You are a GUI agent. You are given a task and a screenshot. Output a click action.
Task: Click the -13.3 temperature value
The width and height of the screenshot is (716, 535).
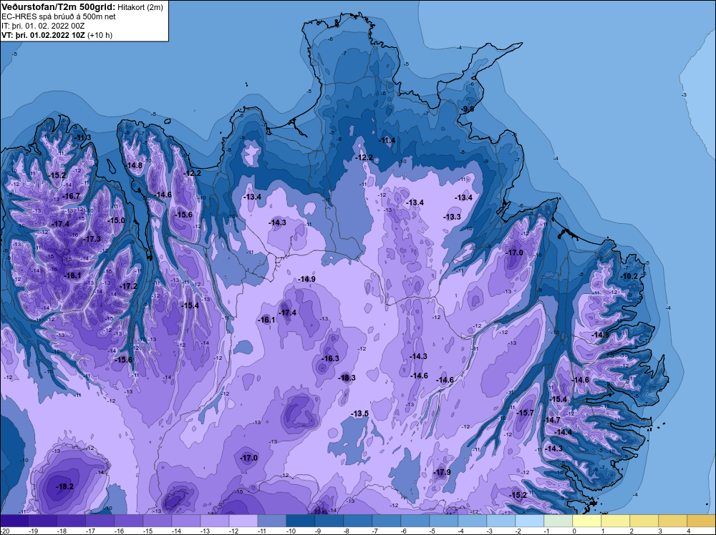(452, 217)
